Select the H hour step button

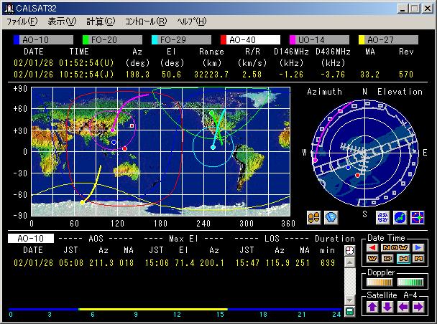pyautogui.click(x=403, y=259)
